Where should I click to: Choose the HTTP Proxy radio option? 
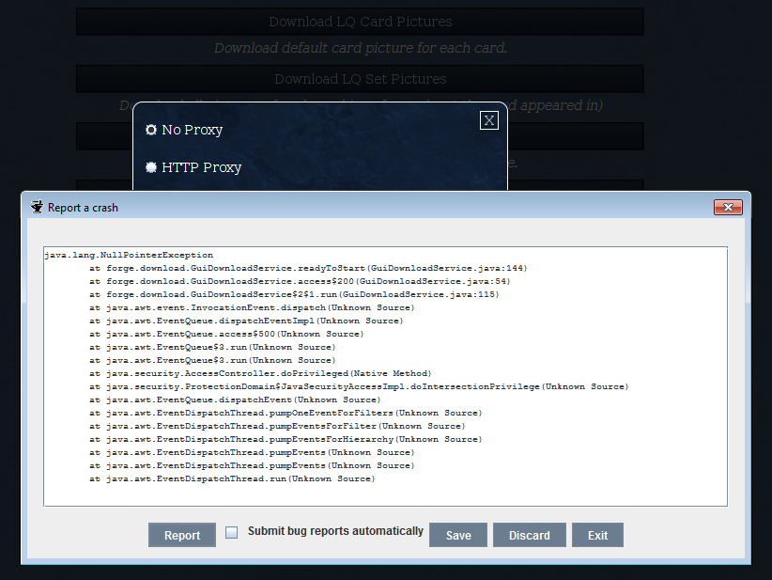151,167
